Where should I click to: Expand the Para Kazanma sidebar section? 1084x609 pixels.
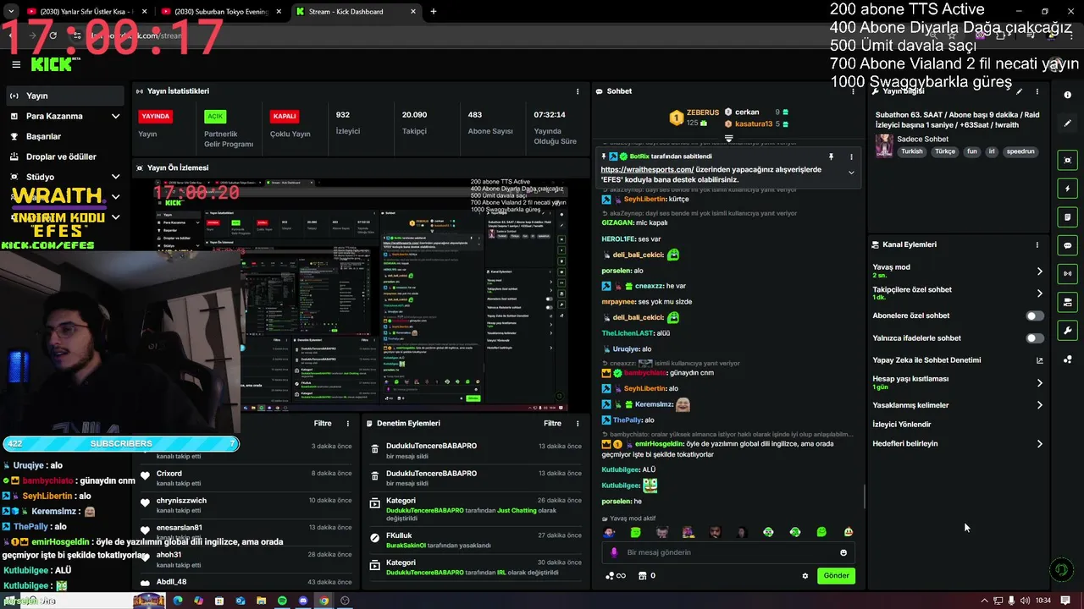point(64,116)
